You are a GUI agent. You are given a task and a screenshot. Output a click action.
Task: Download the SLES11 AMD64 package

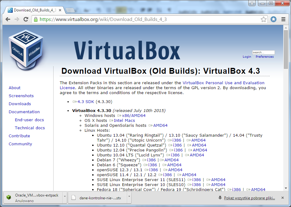pos(218,180)
